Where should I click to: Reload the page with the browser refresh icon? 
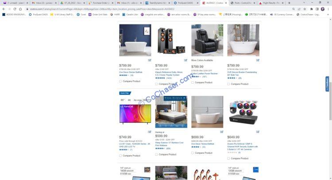click(x=15, y=9)
